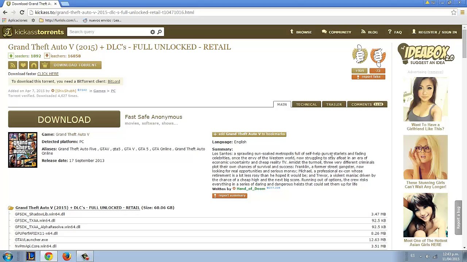Go to the kickasstorrents home logo
Viewport: 467px width, 262px height.
click(x=33, y=32)
